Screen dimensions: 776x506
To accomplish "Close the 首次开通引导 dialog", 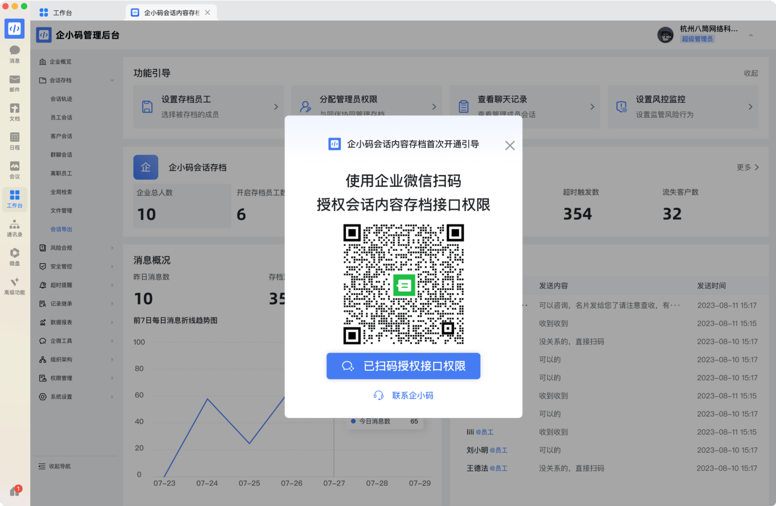I will coord(510,146).
